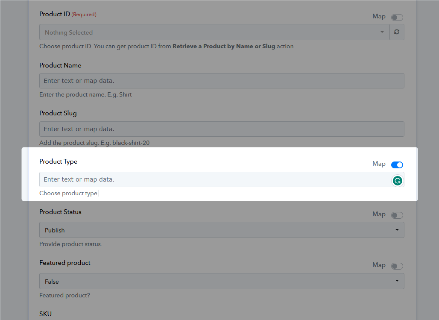Click the Retrieve a Product by Name or Slug text
Viewport: 439px width, 320px height.
point(224,46)
